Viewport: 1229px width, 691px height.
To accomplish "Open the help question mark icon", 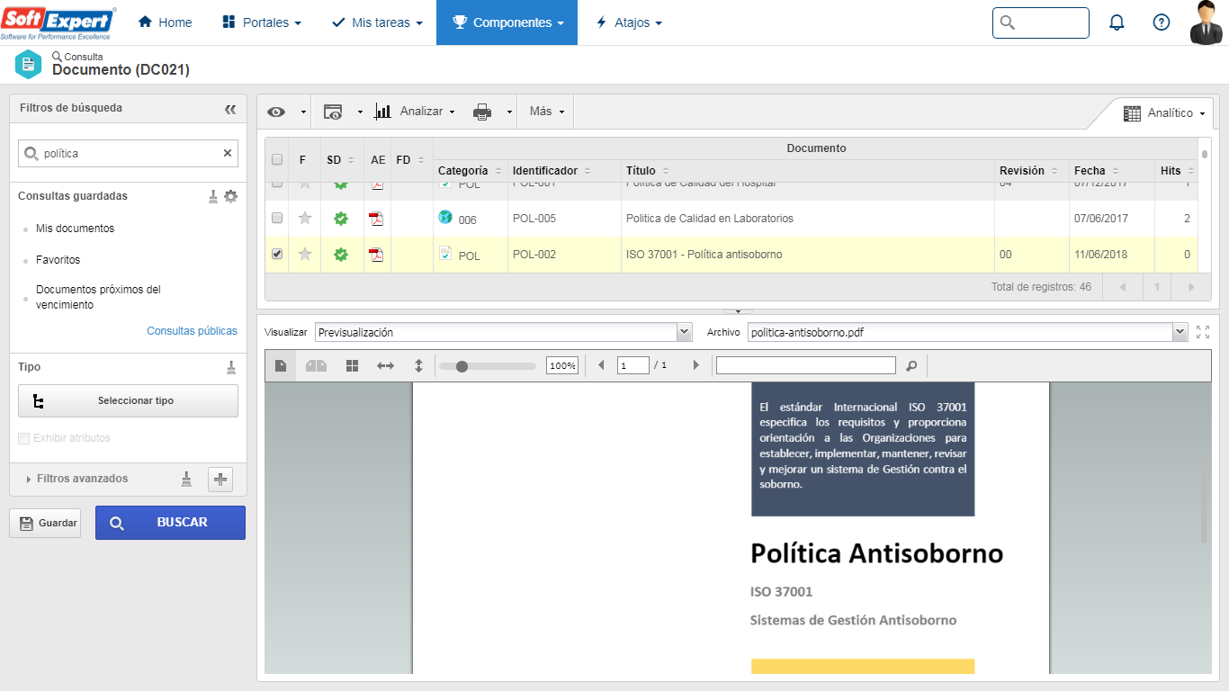I will tap(1162, 22).
